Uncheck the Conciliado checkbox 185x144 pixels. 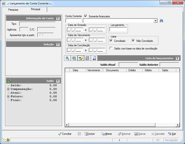click(111, 40)
